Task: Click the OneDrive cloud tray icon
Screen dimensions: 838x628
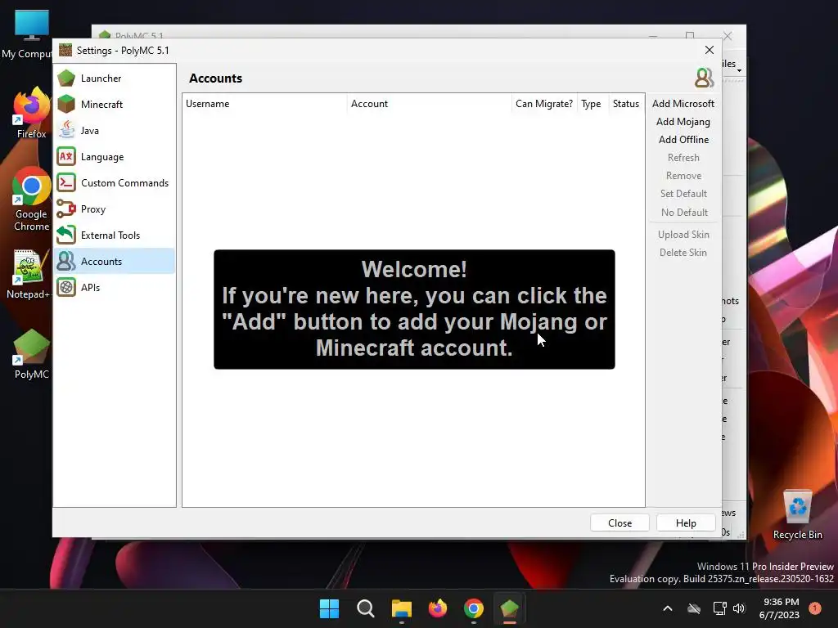Action: pos(694,608)
